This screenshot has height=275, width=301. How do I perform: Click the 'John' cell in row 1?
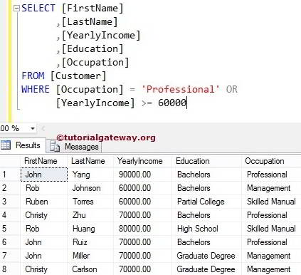(44, 175)
